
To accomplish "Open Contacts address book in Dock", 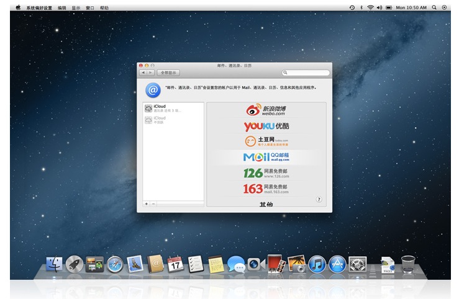I will coord(155,264).
